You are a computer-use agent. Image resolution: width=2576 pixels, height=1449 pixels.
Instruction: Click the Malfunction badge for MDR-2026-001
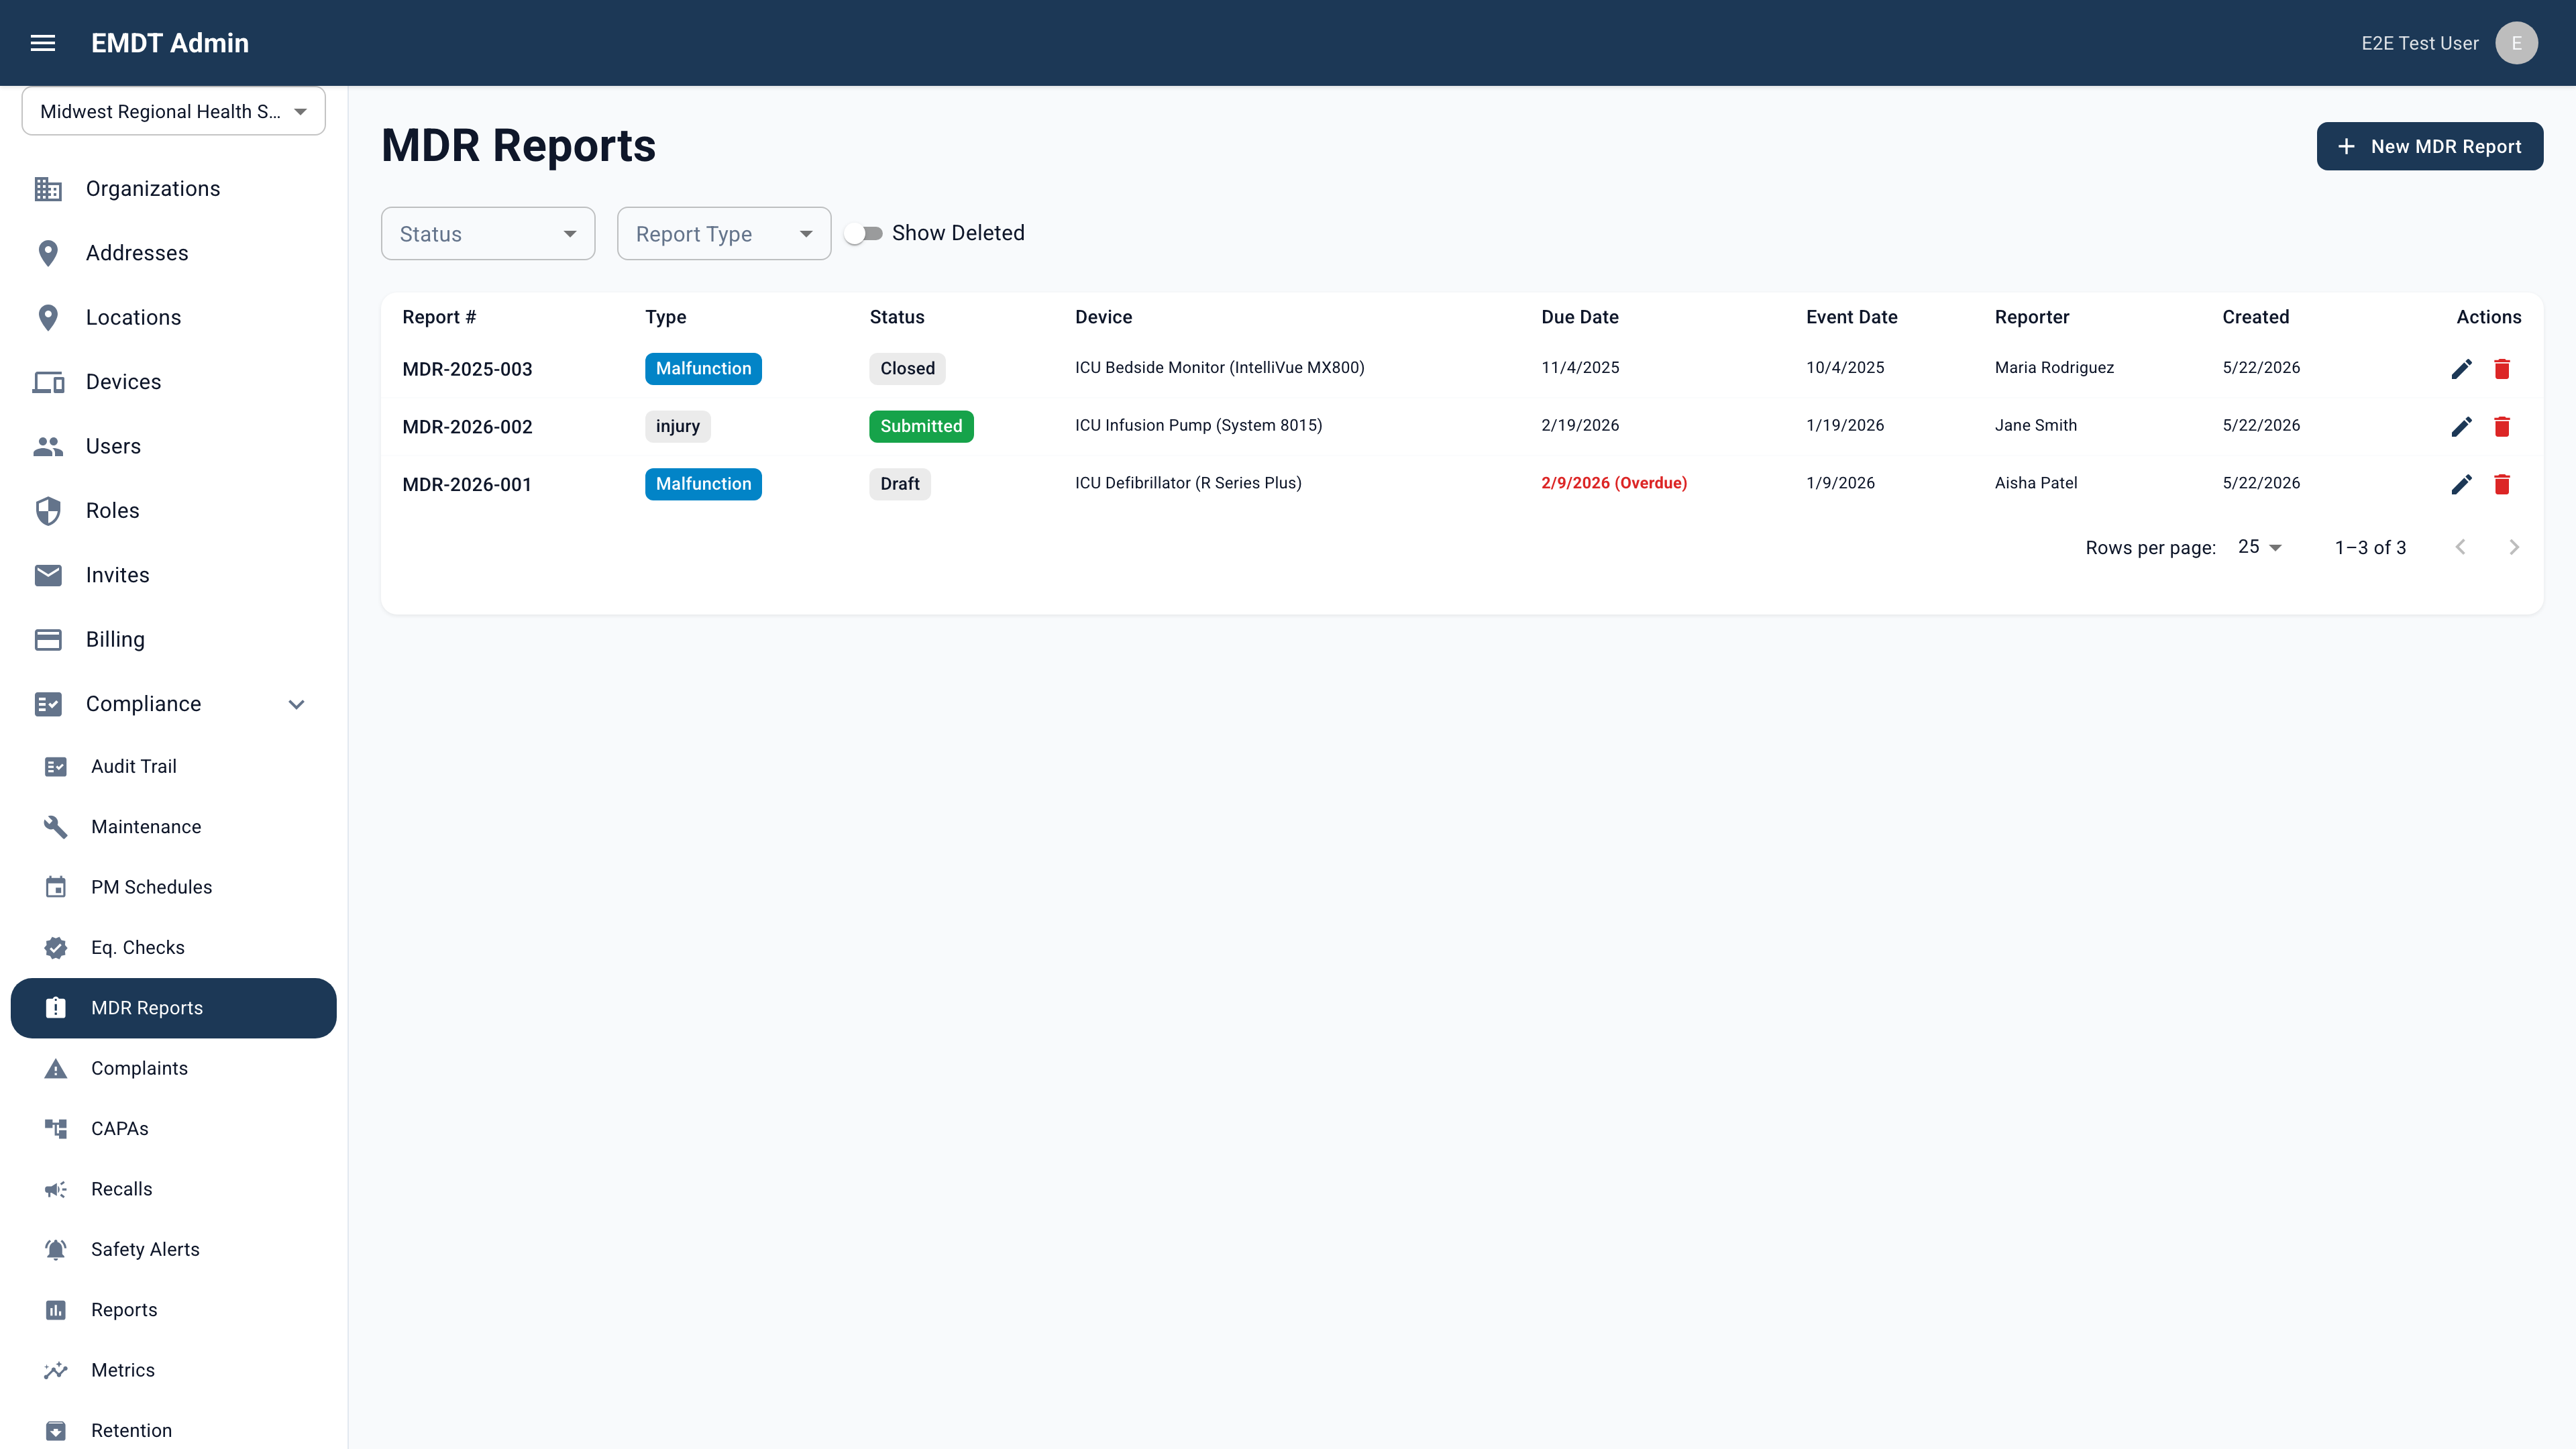(703, 485)
